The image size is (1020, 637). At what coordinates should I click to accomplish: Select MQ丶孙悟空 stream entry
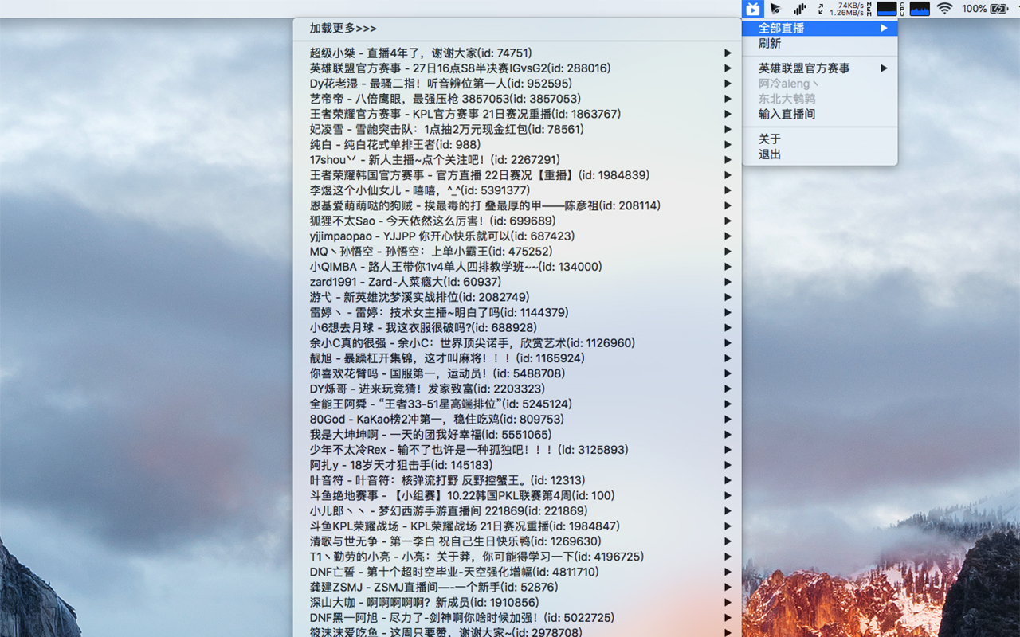pyautogui.click(x=517, y=252)
